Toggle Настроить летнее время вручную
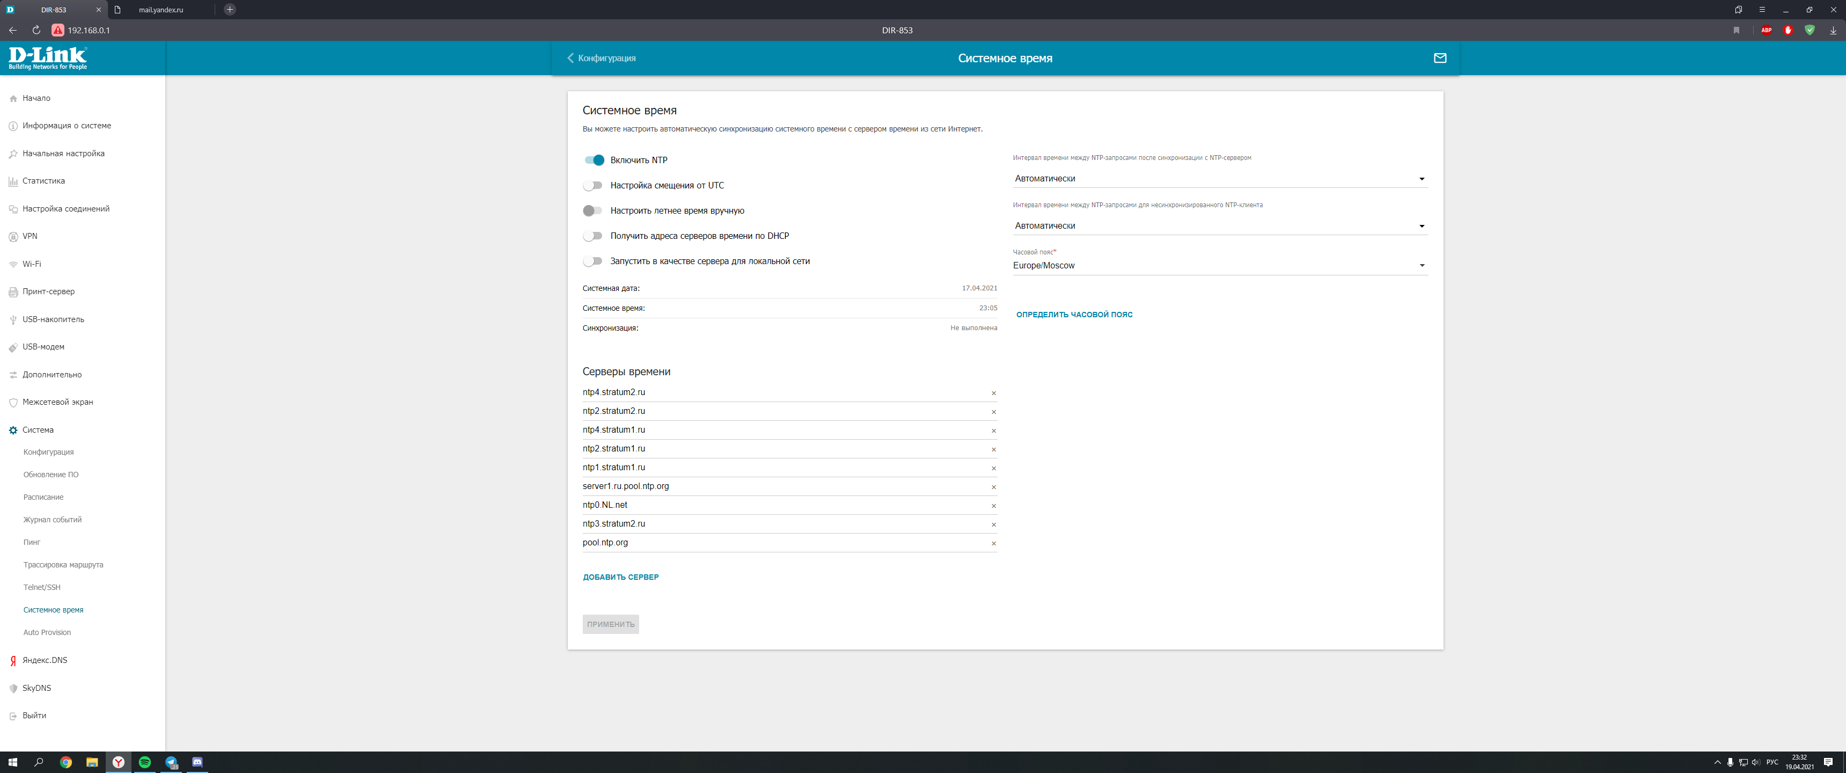Viewport: 1846px width, 773px height. [592, 211]
